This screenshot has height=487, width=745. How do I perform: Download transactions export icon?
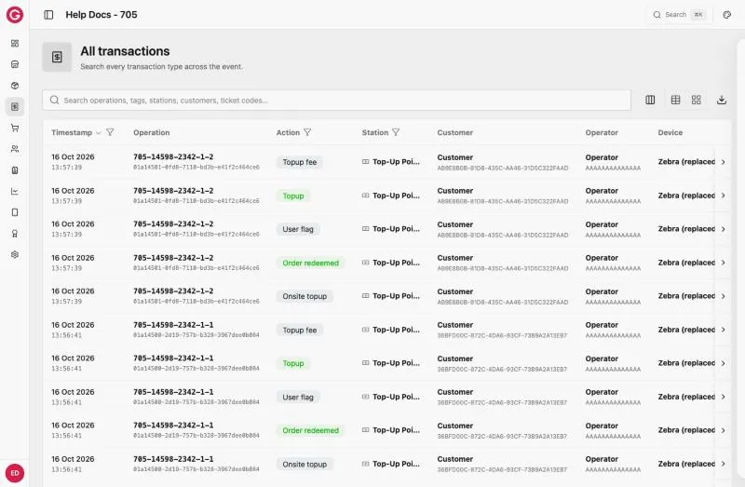tap(721, 100)
